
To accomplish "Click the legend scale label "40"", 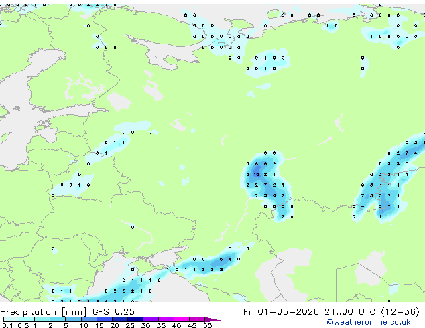I will pyautogui.click(x=176, y=325).
